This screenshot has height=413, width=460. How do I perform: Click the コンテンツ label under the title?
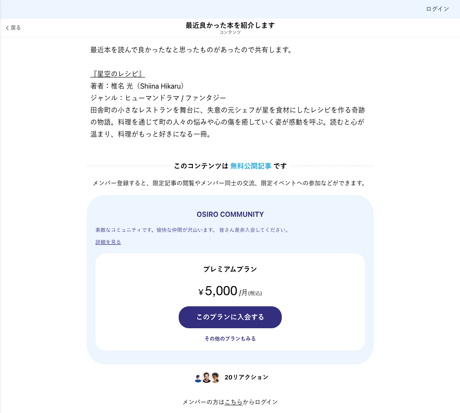point(230,32)
